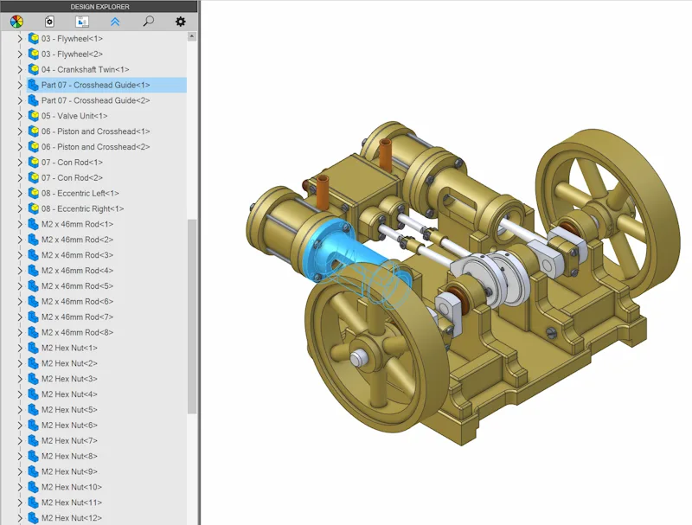Click the part icon for M2 Hex Nut<1>
Screen dimensions: 692x525
33,348
